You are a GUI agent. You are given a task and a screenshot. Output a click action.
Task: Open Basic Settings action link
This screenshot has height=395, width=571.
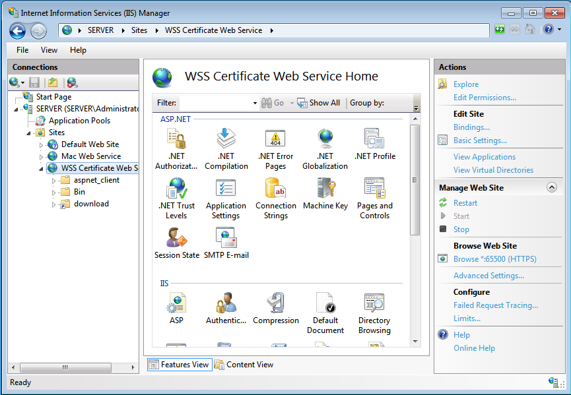pos(480,140)
